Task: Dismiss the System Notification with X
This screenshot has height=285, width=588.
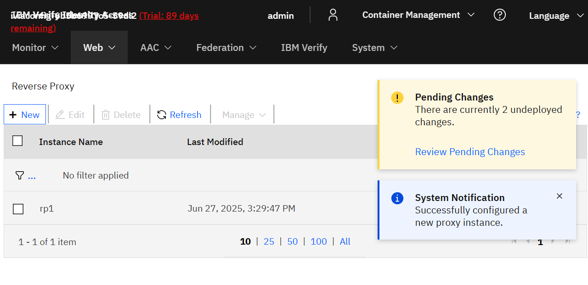Action: (x=559, y=196)
